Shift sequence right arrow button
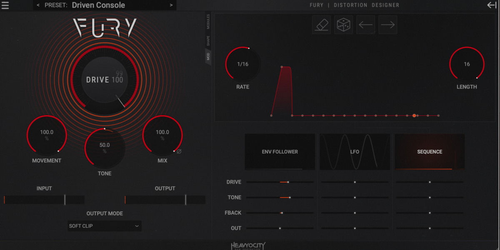This screenshot has height=250, width=500. (x=388, y=25)
